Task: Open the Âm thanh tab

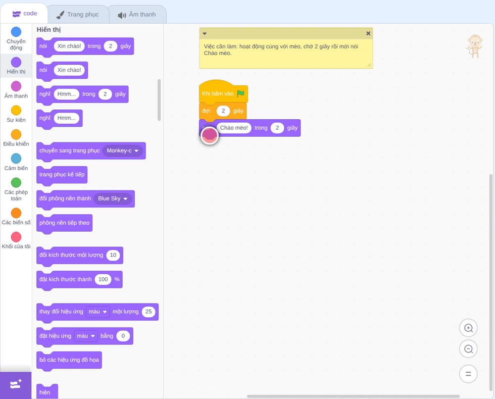Action: 137,14
